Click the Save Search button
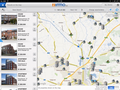 pos(17,10)
